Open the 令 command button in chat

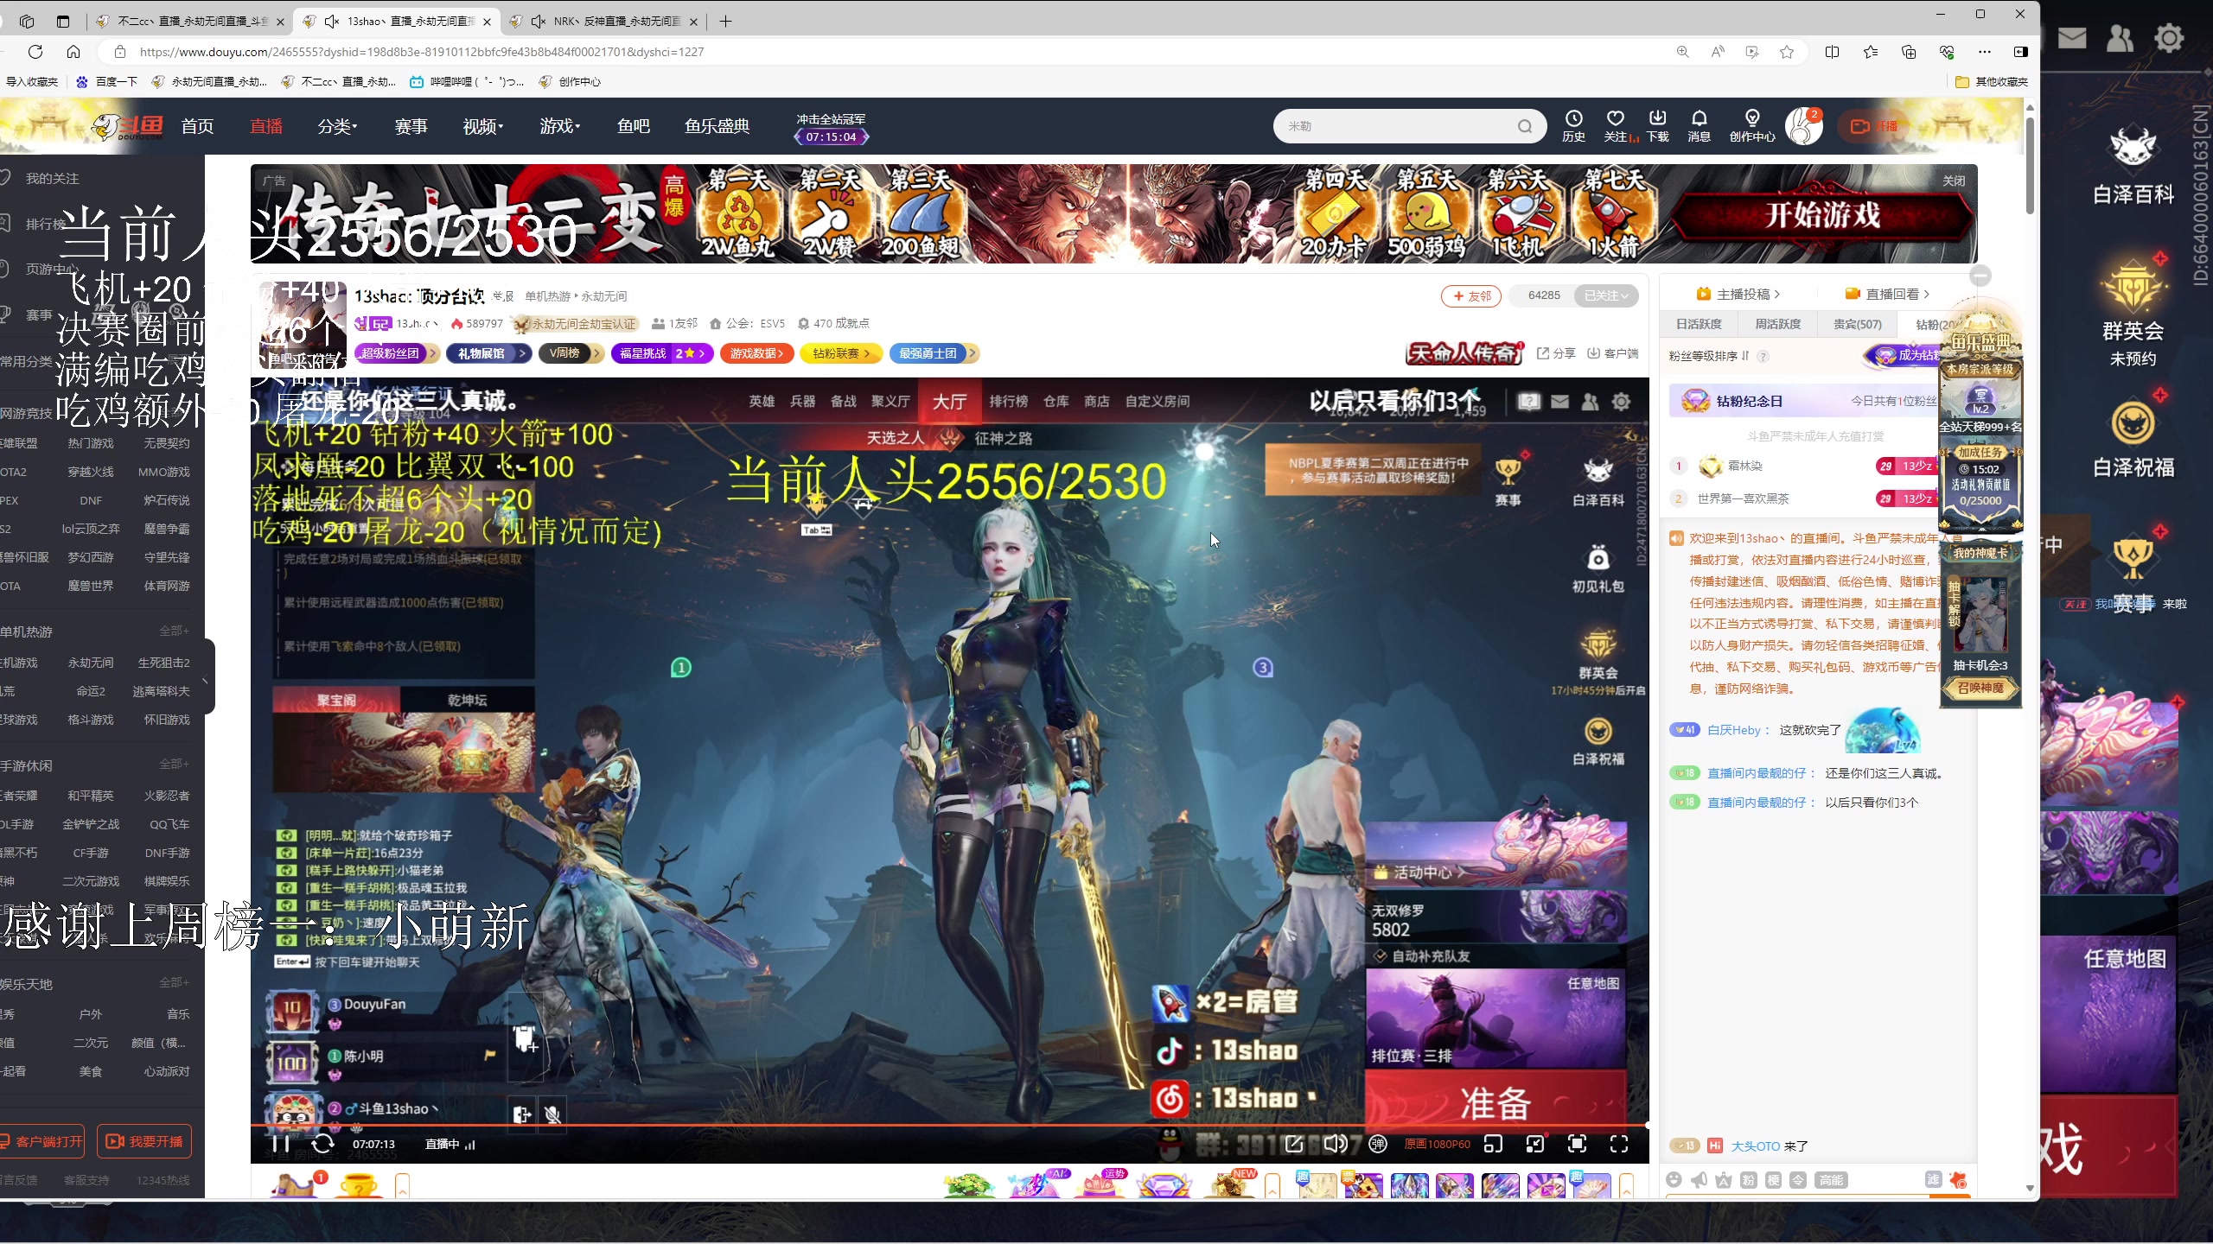[x=1798, y=1180]
